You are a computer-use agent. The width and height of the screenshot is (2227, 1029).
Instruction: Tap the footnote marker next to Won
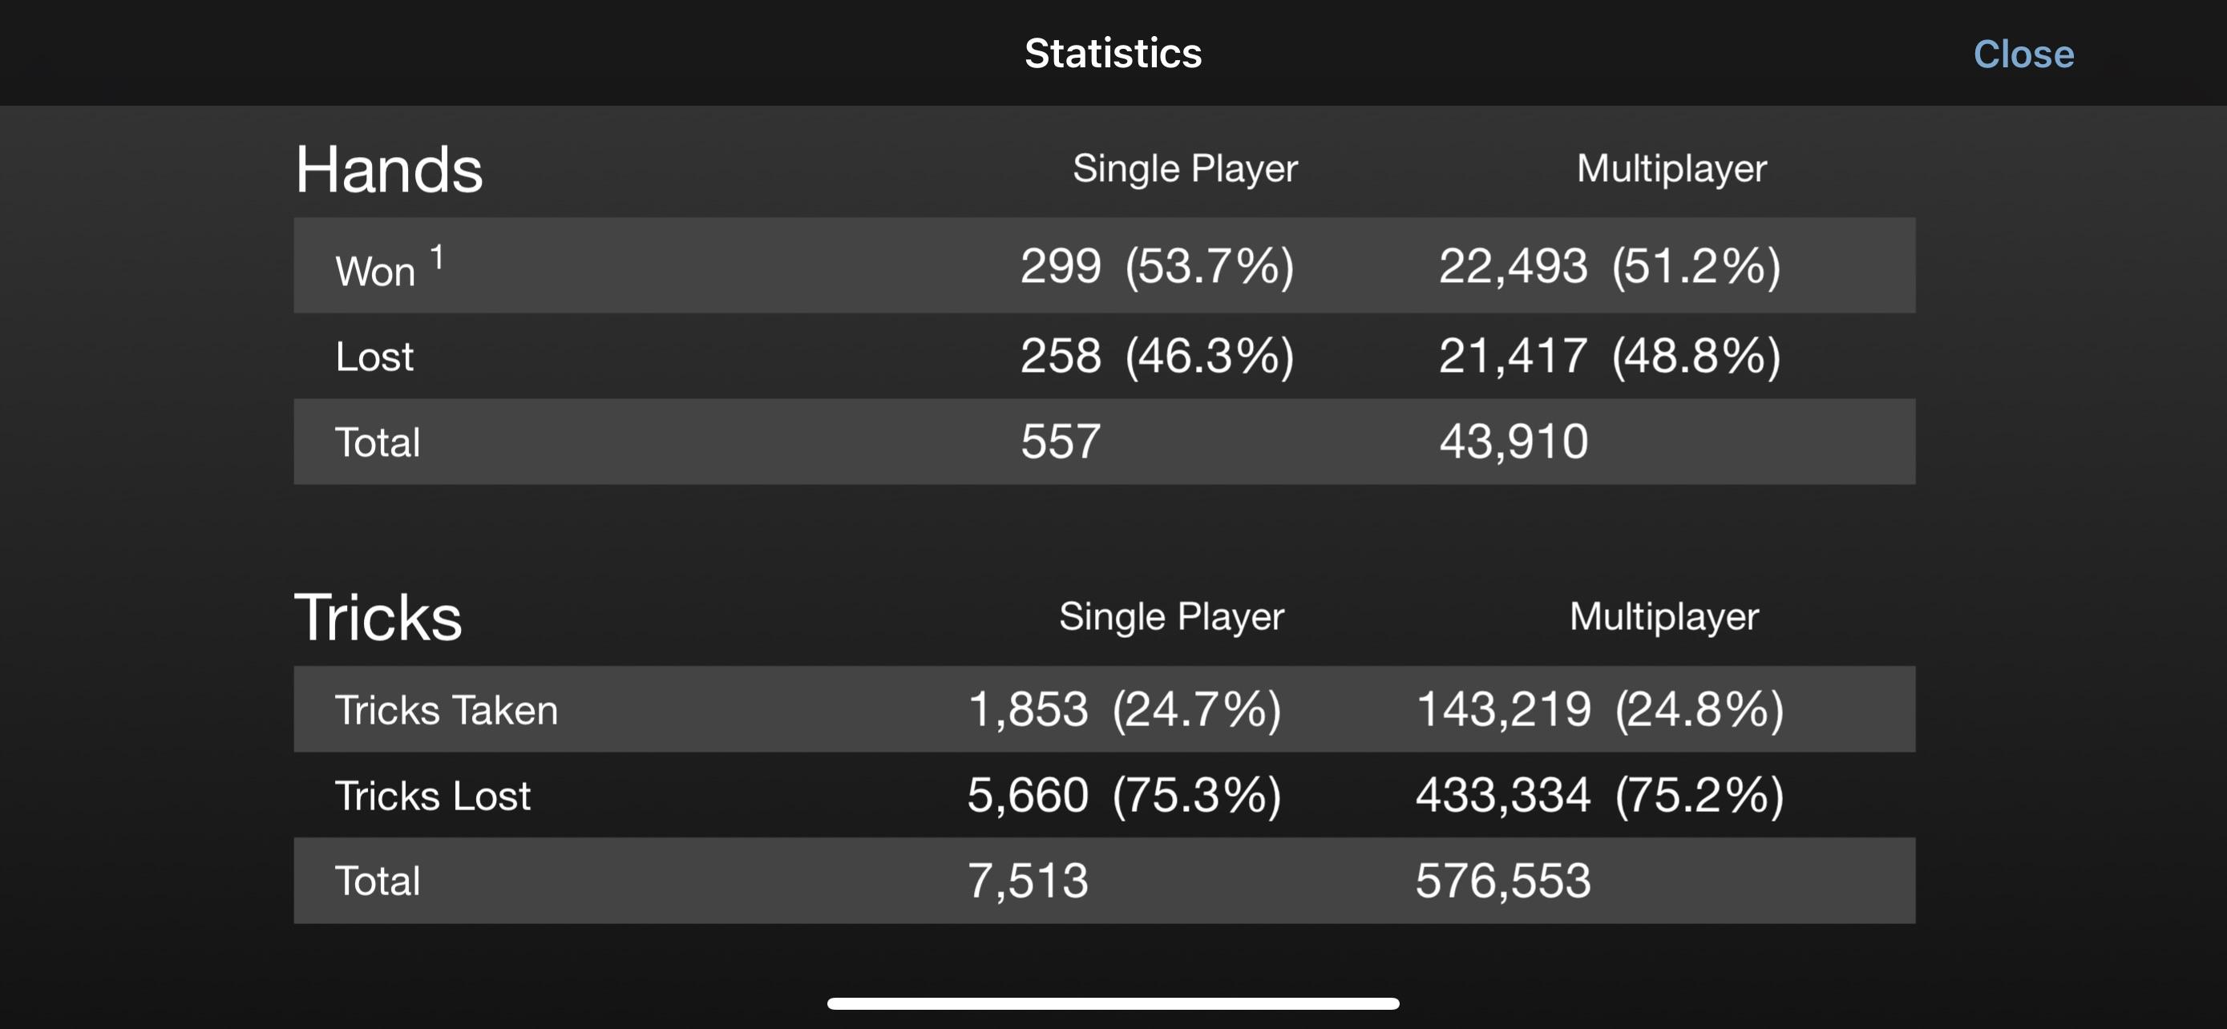tap(438, 255)
